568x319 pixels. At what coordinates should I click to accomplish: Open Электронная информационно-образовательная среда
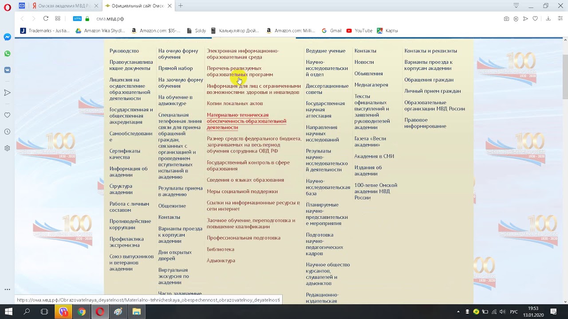[x=243, y=54]
